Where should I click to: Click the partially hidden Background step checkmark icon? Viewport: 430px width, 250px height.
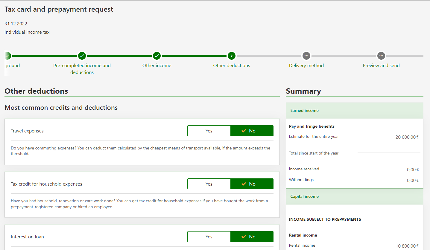coord(8,56)
